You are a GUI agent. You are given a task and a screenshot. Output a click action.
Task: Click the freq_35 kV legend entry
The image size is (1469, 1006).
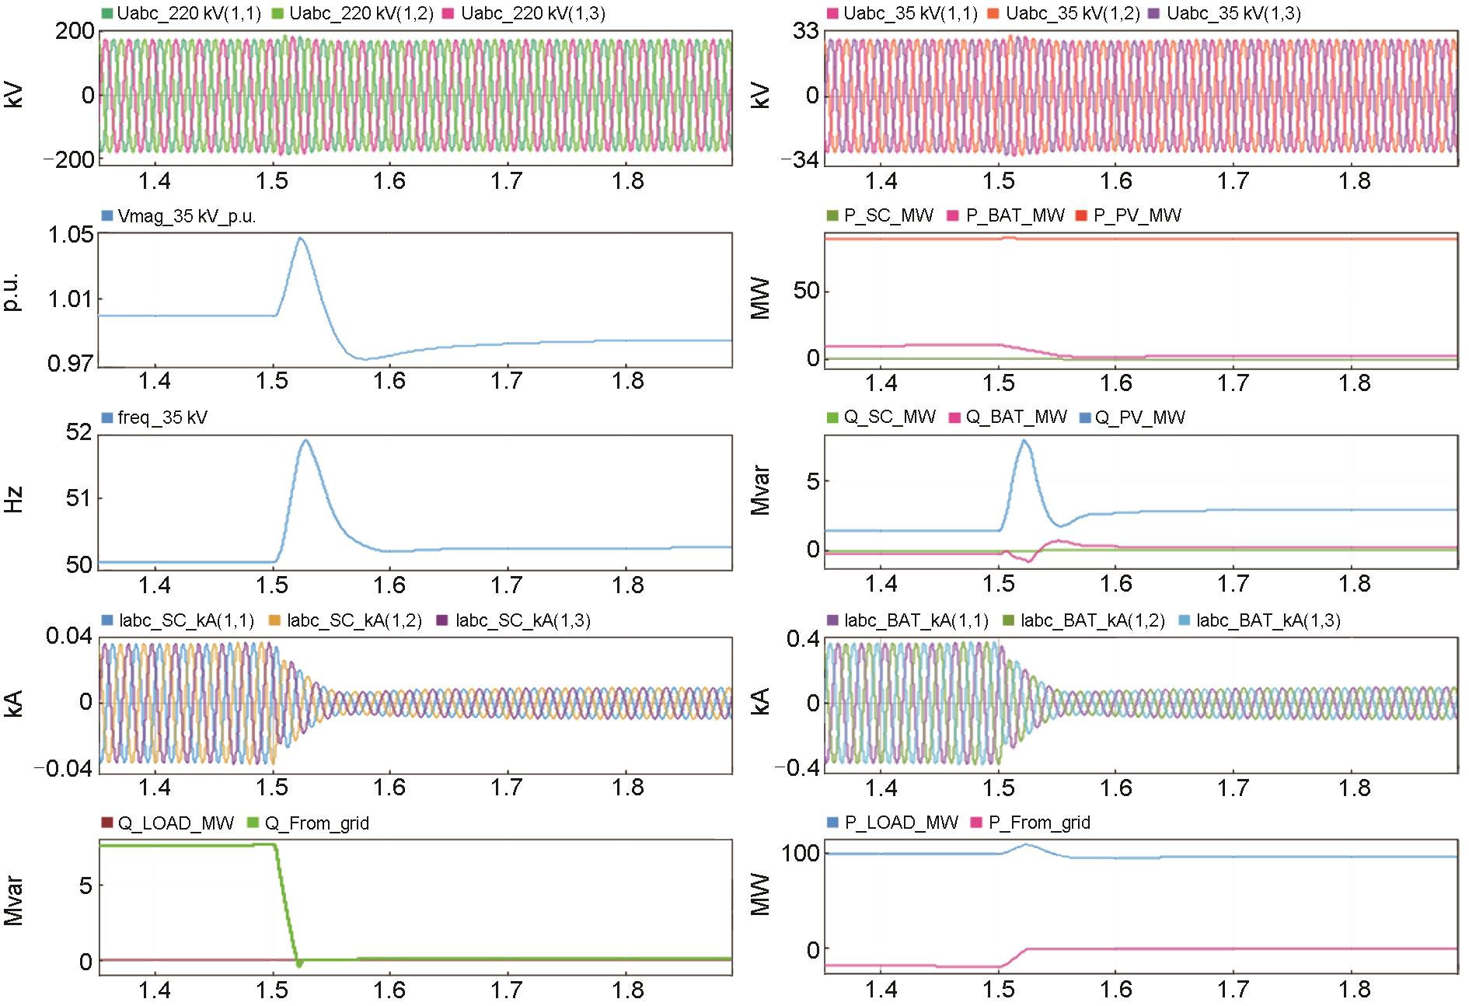click(x=162, y=417)
